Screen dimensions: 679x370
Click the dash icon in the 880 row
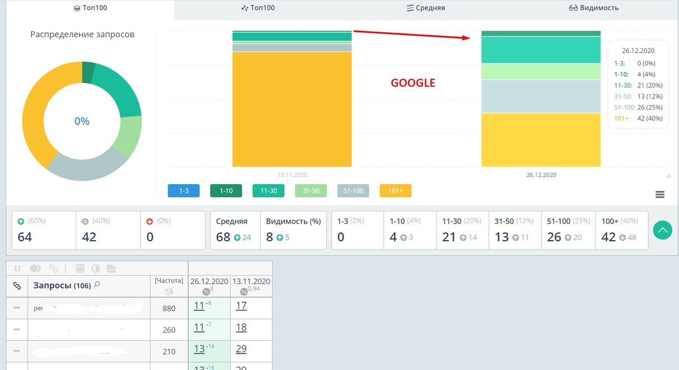(x=16, y=307)
